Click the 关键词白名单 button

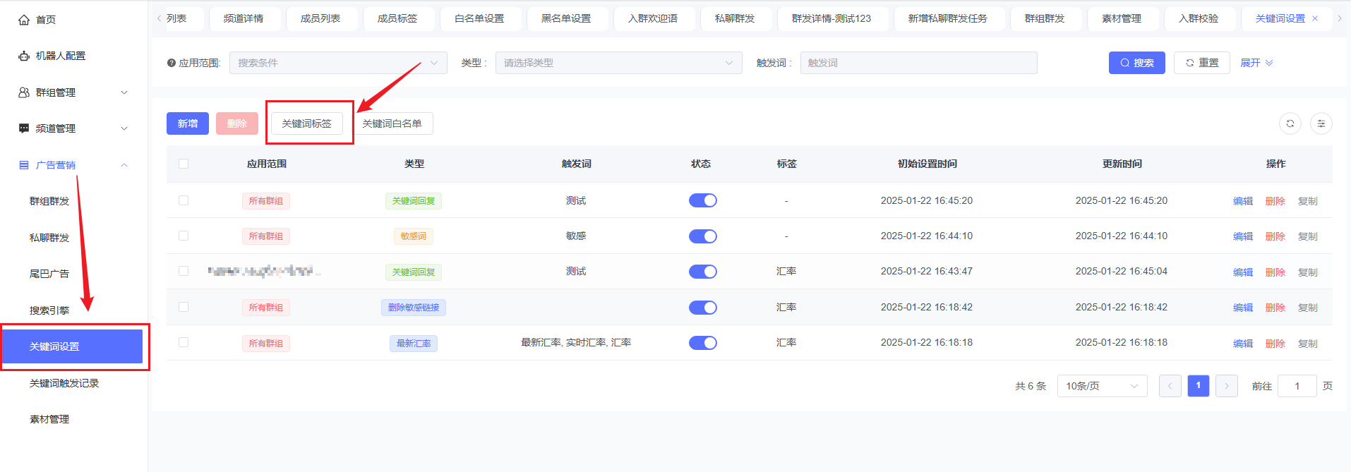tap(392, 123)
